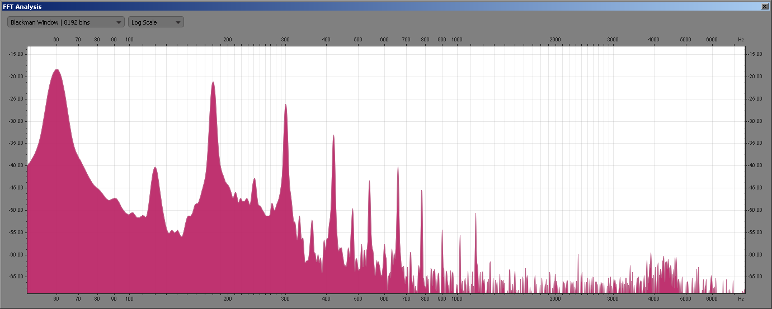Image resolution: width=772 pixels, height=309 pixels.
Task: Open the Blackman Window bins dropdown
Action: pos(65,22)
